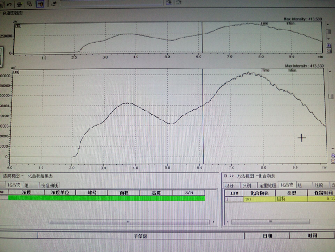Click the undo arrow toolbar icon
Image resolution: width=335 pixels, height=252 pixels.
point(9,4)
